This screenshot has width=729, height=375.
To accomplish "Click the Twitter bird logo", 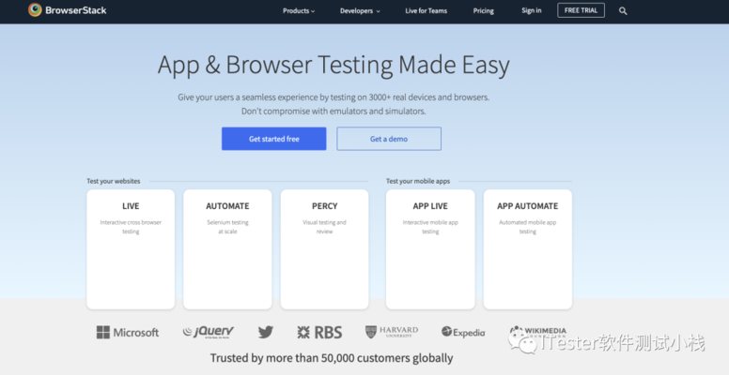I will click(266, 332).
